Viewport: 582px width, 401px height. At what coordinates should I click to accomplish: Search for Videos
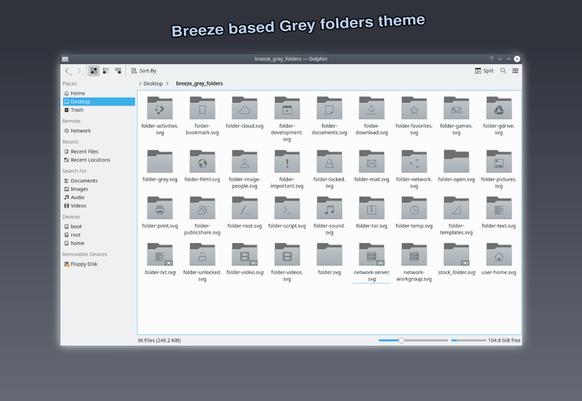[99, 206]
